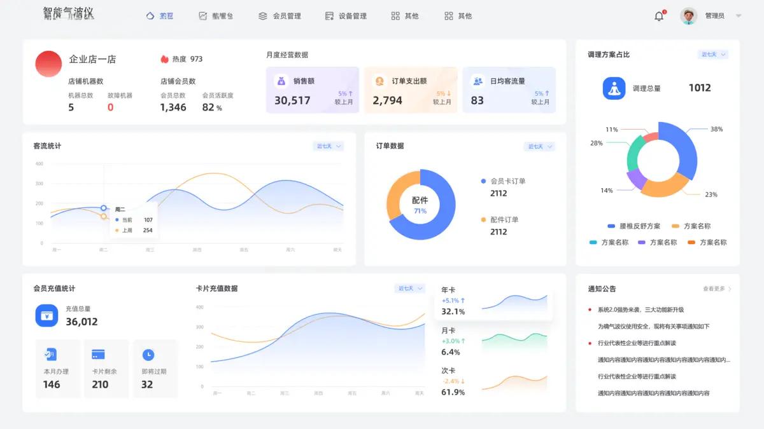Click the grid icon right after 设备管理 tab
This screenshot has width=764, height=429.
pos(395,16)
